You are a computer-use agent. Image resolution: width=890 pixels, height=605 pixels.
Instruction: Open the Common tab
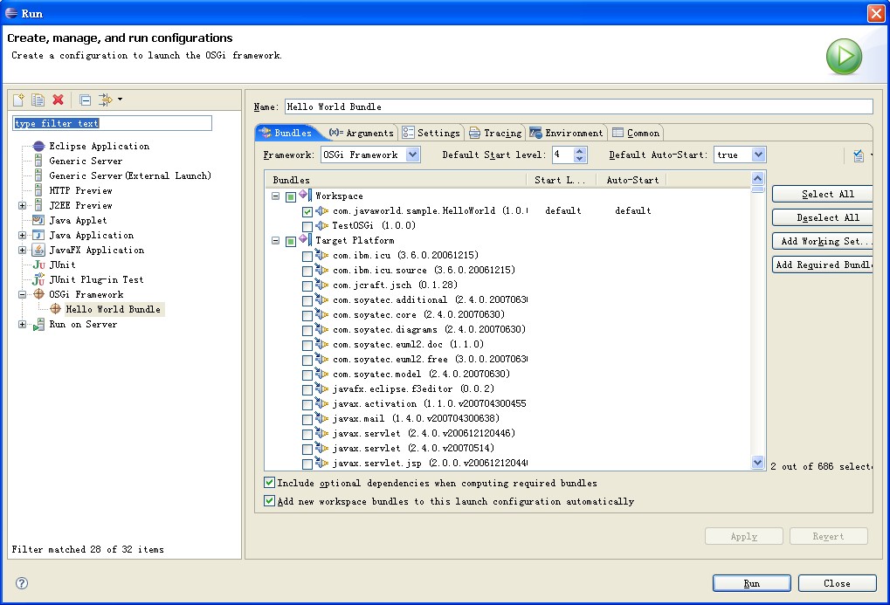(x=636, y=133)
